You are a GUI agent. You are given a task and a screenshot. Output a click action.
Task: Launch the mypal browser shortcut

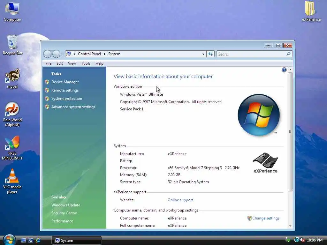pyautogui.click(x=12, y=78)
